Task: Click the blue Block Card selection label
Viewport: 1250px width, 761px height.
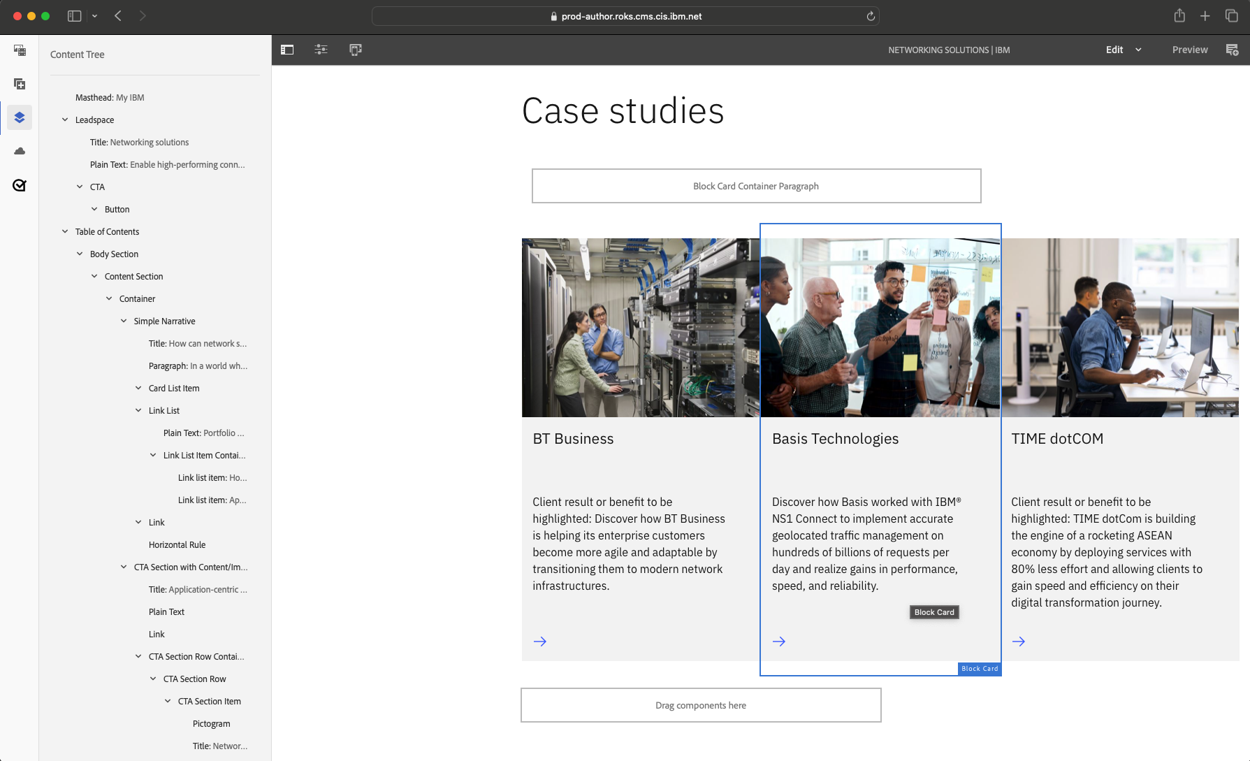Action: tap(980, 669)
